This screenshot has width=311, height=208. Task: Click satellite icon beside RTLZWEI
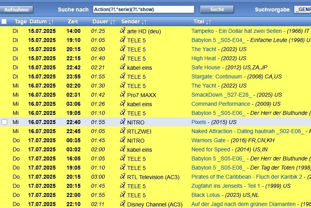tap(123, 131)
